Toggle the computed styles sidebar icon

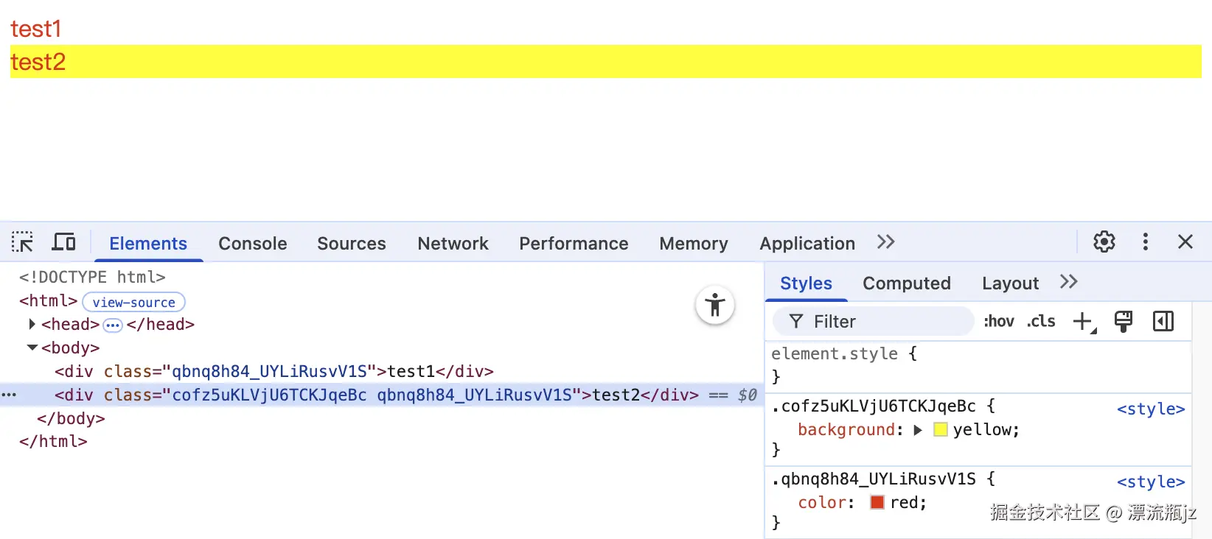pos(1163,322)
